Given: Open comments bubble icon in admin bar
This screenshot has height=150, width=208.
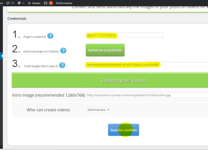Looking at the screenshot, I should (x=21, y=3).
